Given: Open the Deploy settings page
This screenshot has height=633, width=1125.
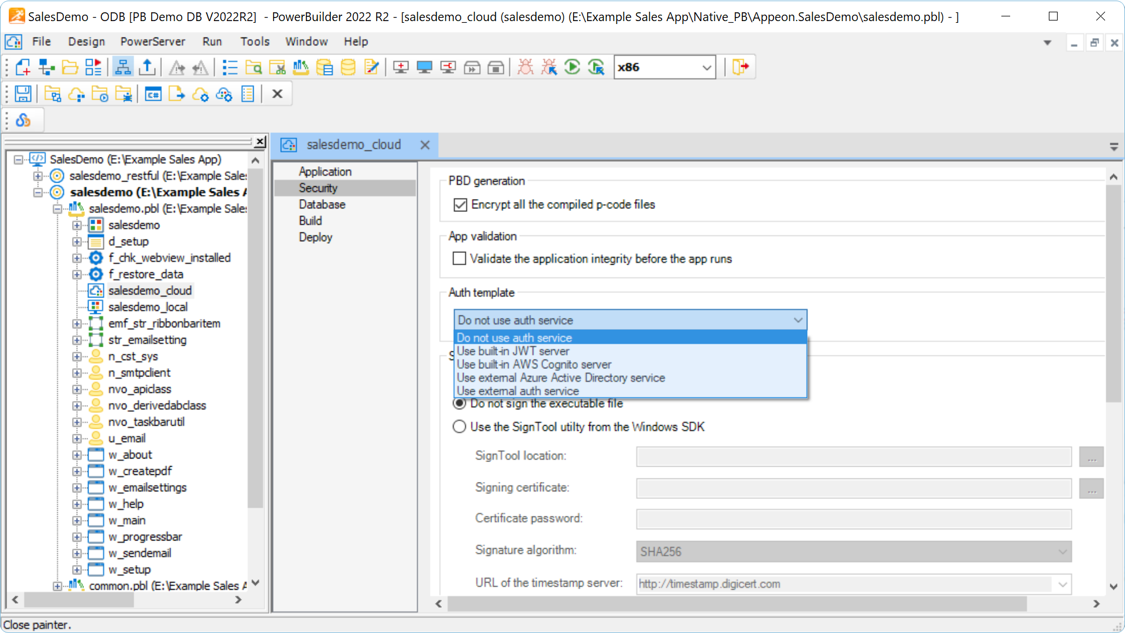Looking at the screenshot, I should point(315,237).
